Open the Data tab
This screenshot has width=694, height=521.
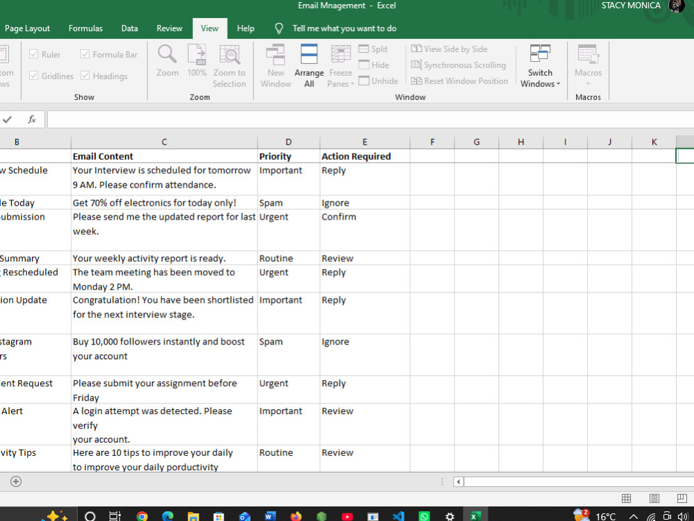click(x=129, y=28)
